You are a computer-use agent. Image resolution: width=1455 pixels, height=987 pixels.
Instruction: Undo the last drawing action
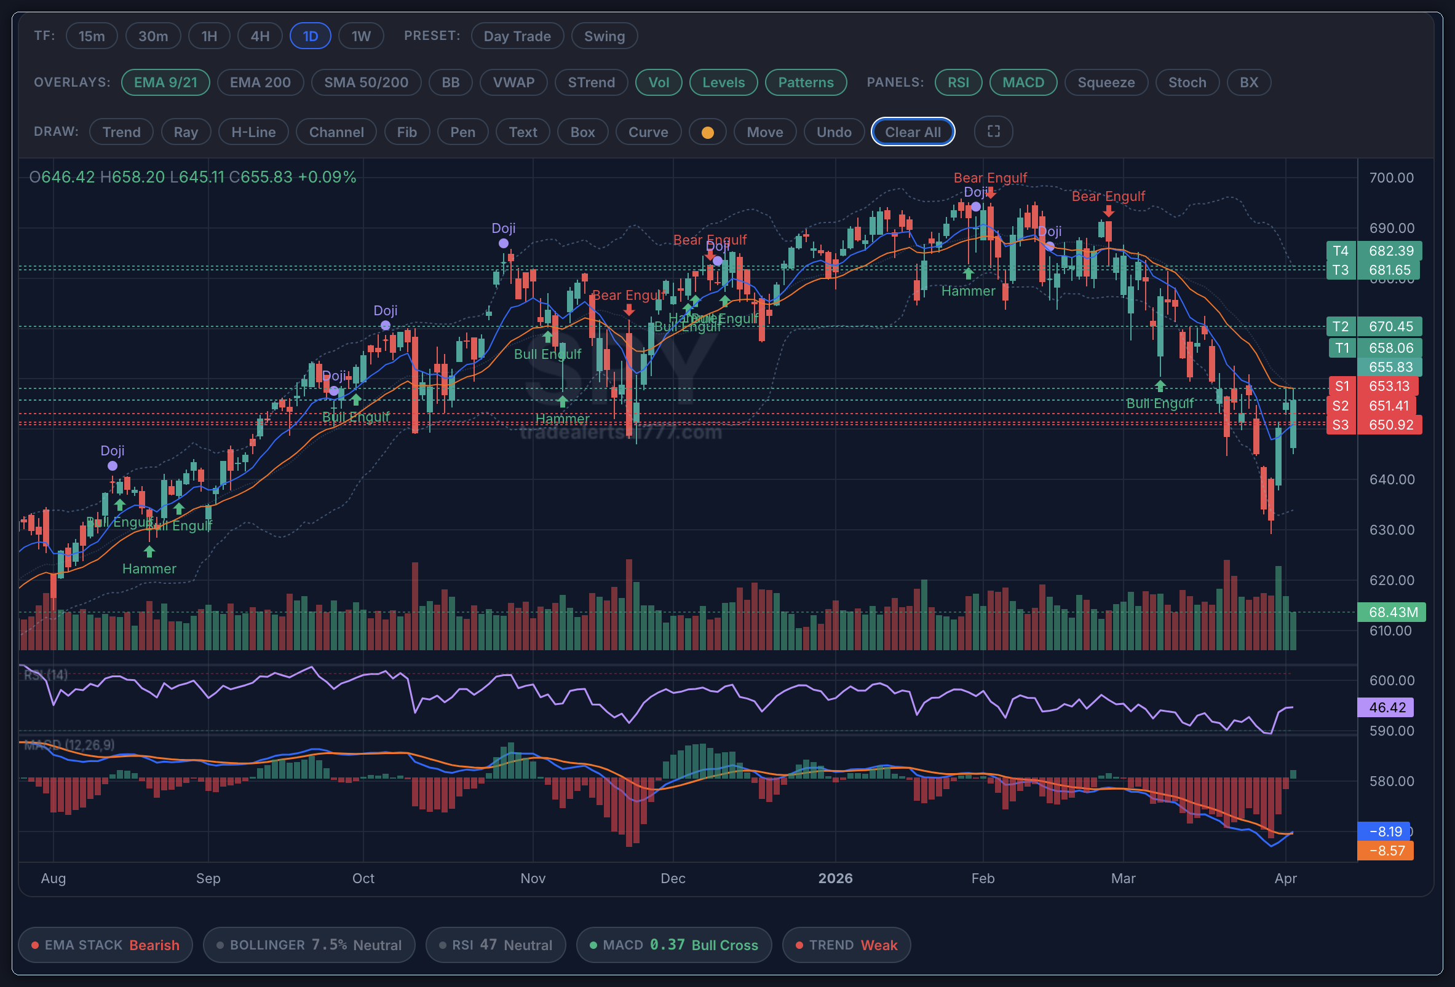point(834,132)
